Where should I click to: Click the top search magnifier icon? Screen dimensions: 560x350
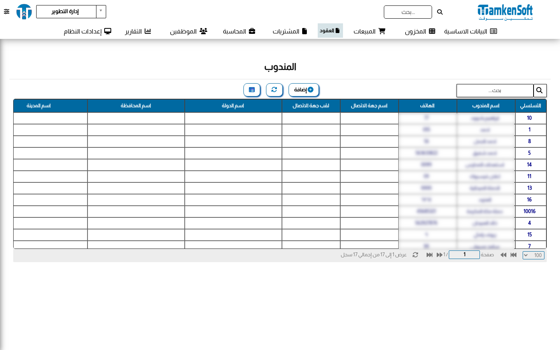click(x=440, y=12)
